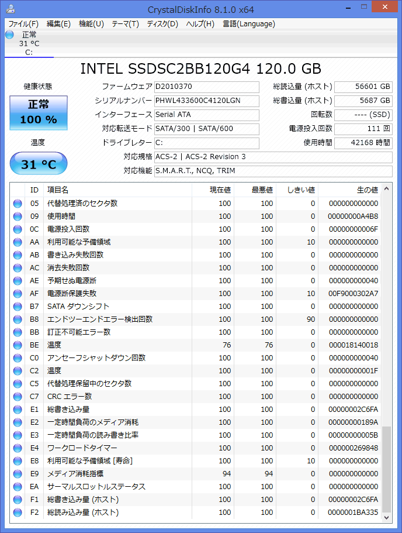
Task: Open the 言語(Language) menu
Action: (x=249, y=24)
